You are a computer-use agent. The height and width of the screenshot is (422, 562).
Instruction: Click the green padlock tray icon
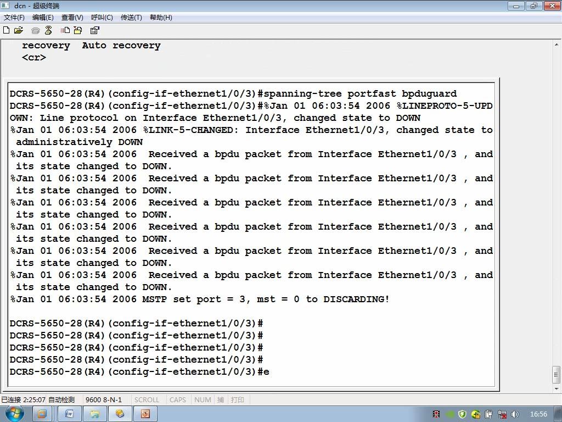coord(476,414)
